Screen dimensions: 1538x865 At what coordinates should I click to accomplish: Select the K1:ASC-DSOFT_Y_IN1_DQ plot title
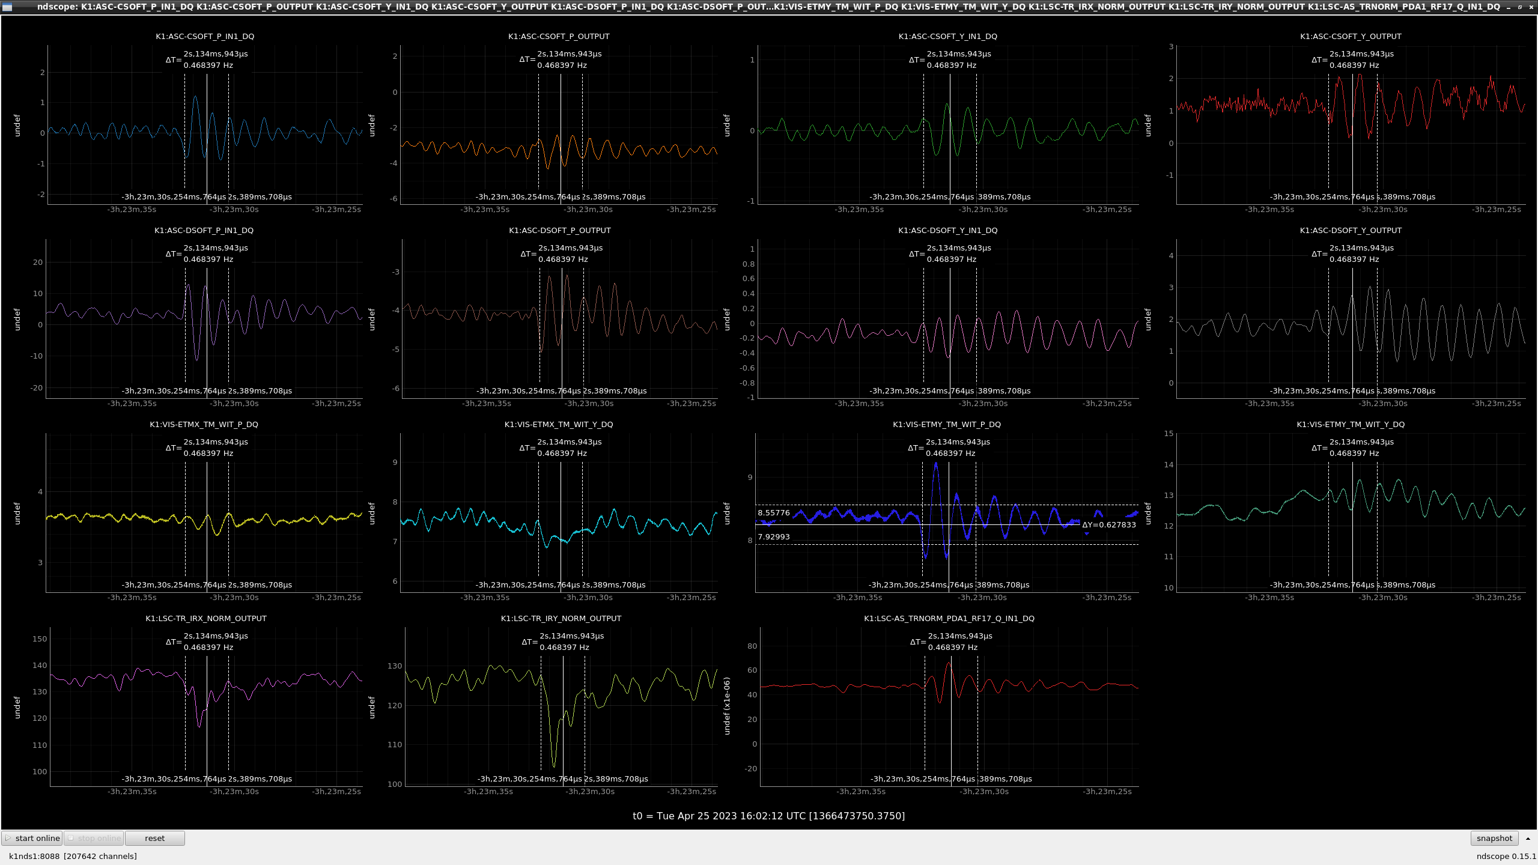[x=947, y=230]
